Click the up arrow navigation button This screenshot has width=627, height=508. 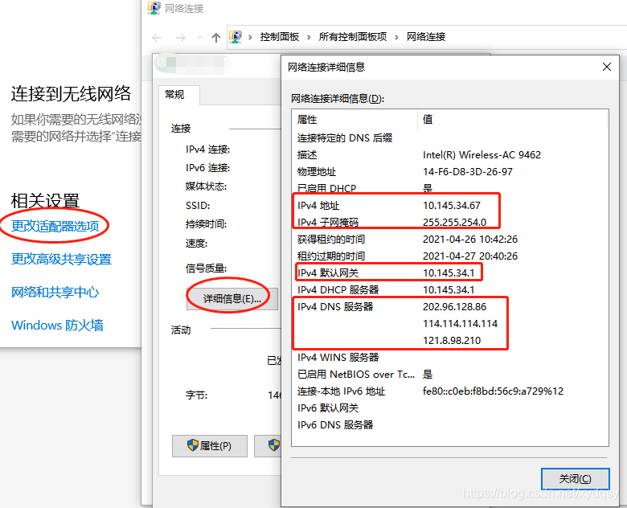click(216, 38)
